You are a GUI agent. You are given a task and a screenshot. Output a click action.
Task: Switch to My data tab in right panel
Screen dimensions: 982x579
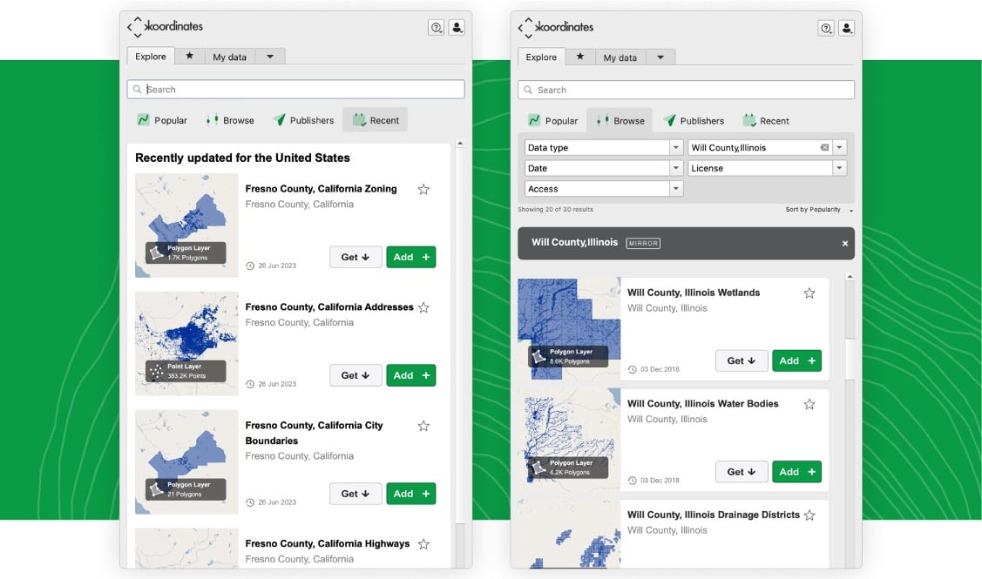point(620,57)
